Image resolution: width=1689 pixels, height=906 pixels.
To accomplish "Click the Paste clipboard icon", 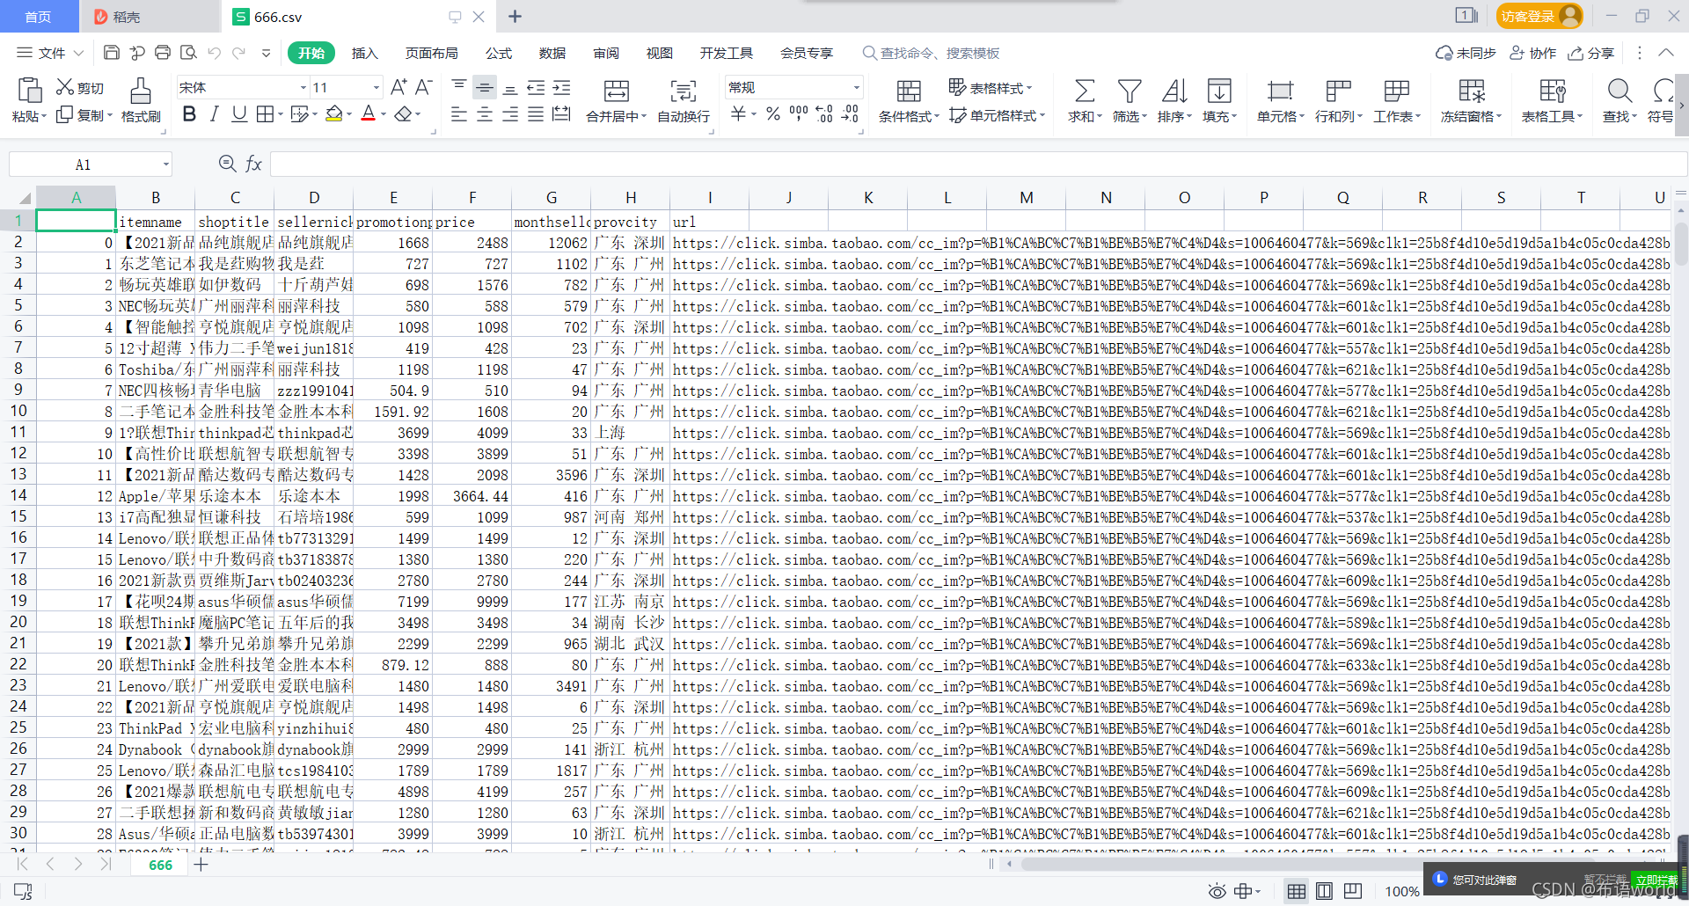I will pos(29,90).
